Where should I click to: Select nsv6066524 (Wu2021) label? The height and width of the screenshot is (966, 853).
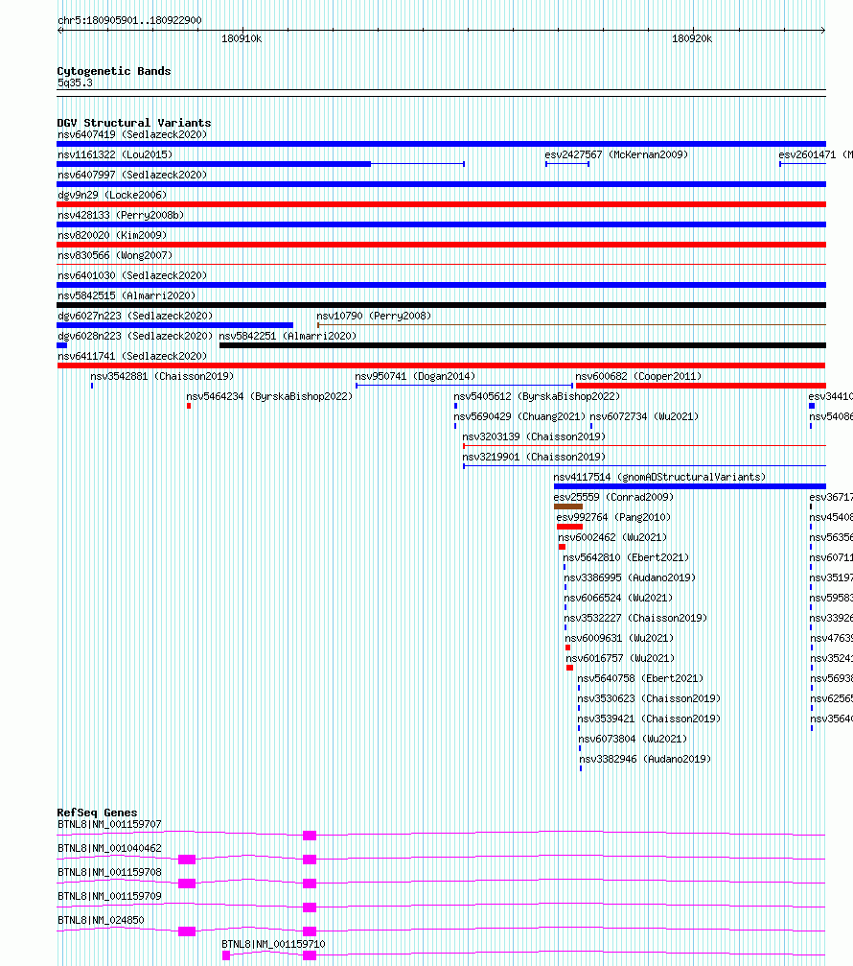click(618, 599)
